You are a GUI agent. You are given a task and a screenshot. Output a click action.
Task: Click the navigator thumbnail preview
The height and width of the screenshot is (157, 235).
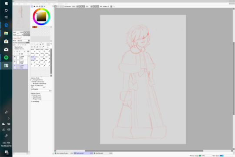[x=21, y=18]
